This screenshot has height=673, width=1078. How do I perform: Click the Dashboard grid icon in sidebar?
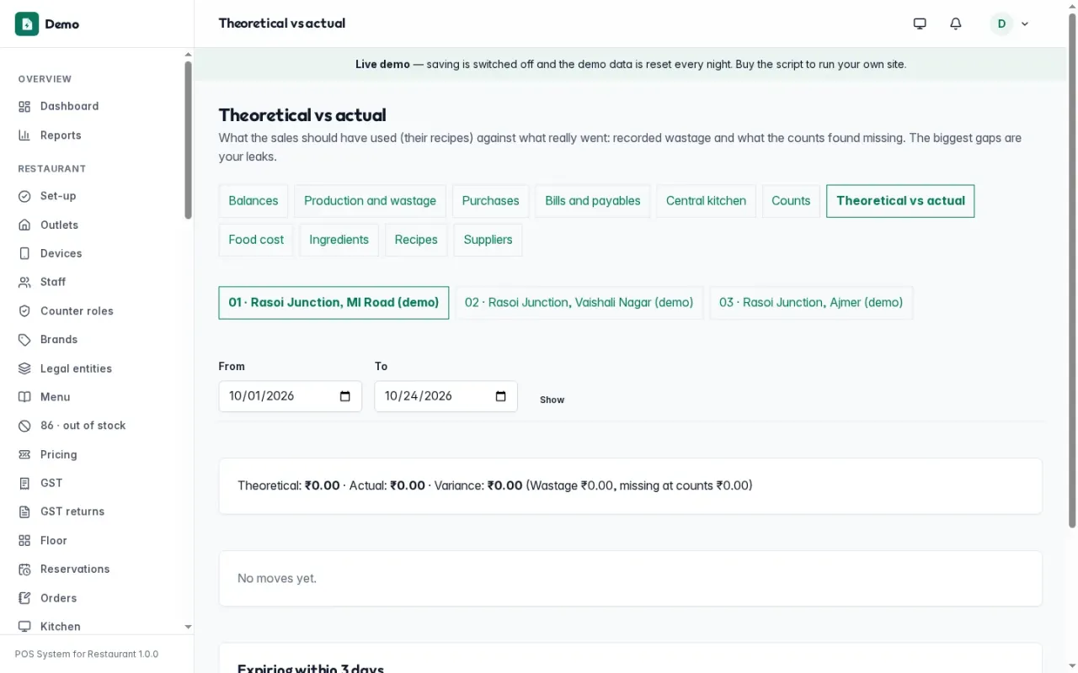click(x=24, y=107)
